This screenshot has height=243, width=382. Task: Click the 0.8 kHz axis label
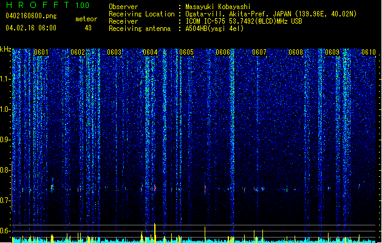5,170
